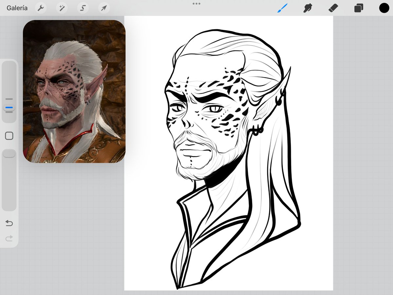This screenshot has width=393, height=295.
Task: Adjust the brush opacity slider
Action: pos(9,180)
